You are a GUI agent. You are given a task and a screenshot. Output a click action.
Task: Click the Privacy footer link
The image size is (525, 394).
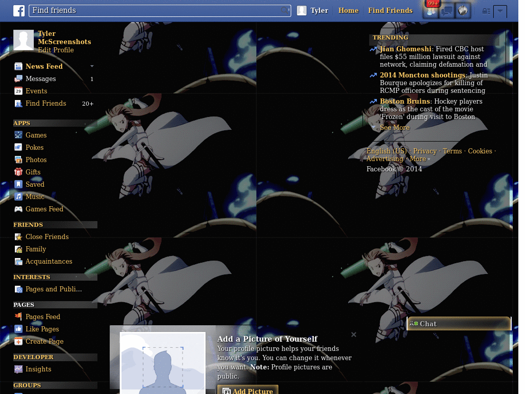pos(425,151)
